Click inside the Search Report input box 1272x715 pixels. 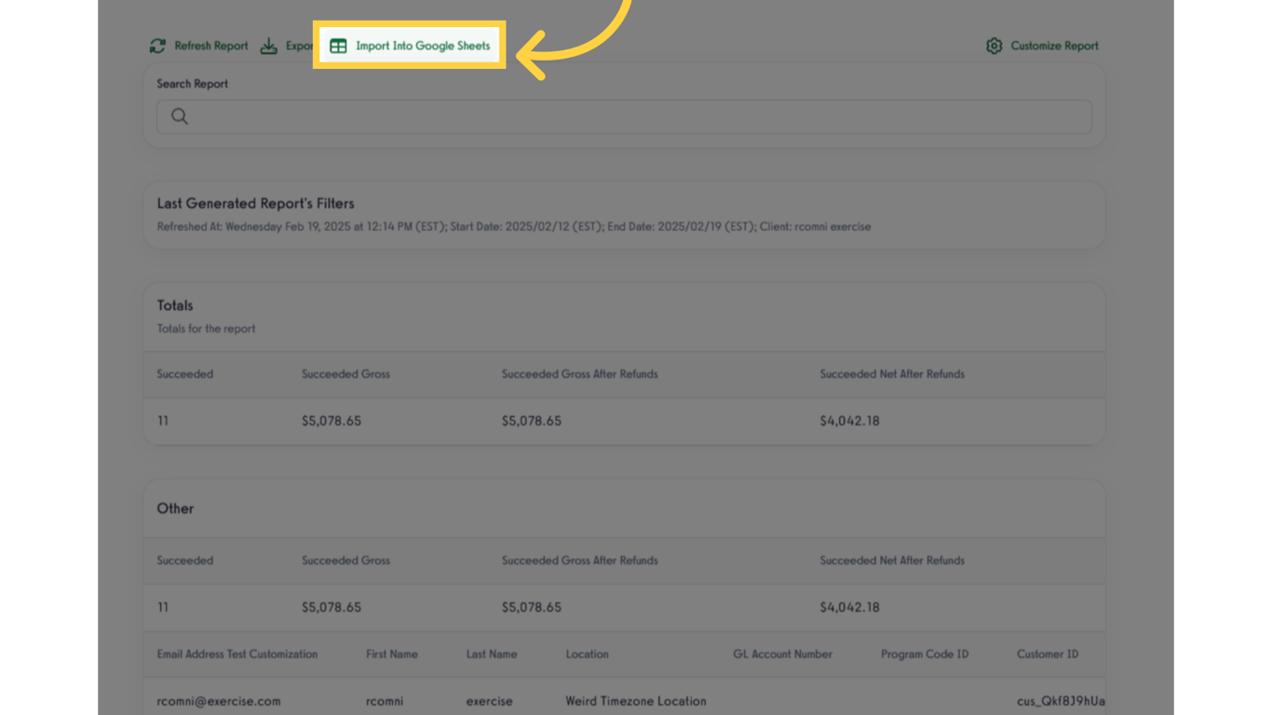pyautogui.click(x=559, y=116)
